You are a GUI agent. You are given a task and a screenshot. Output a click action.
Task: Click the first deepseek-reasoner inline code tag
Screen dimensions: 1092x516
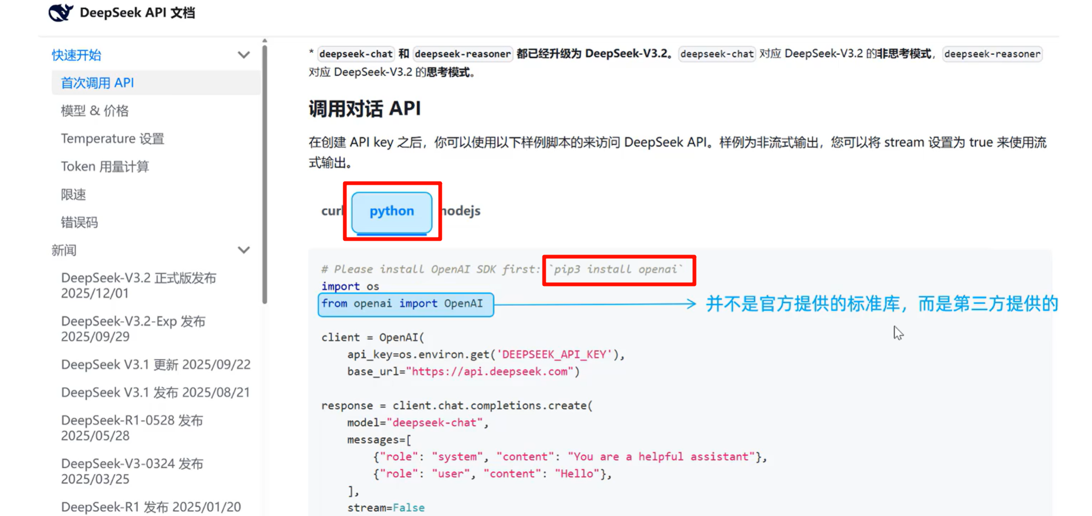(x=463, y=54)
